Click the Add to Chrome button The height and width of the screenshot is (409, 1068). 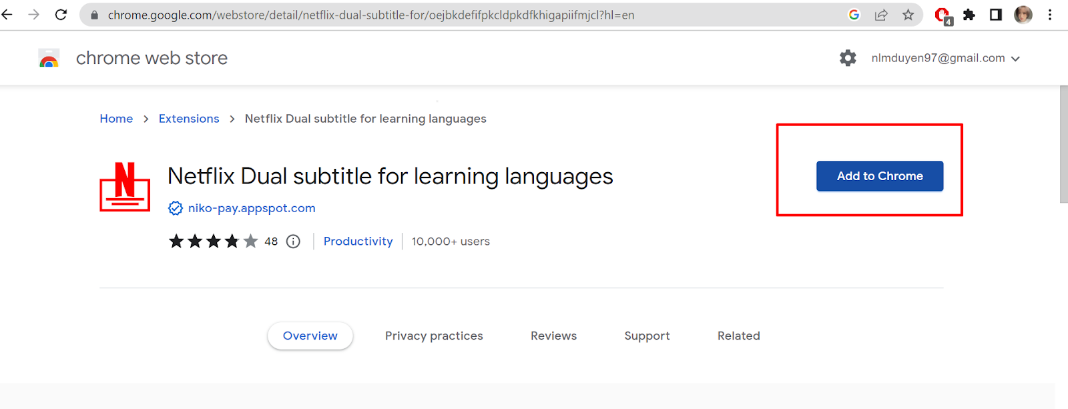point(880,176)
